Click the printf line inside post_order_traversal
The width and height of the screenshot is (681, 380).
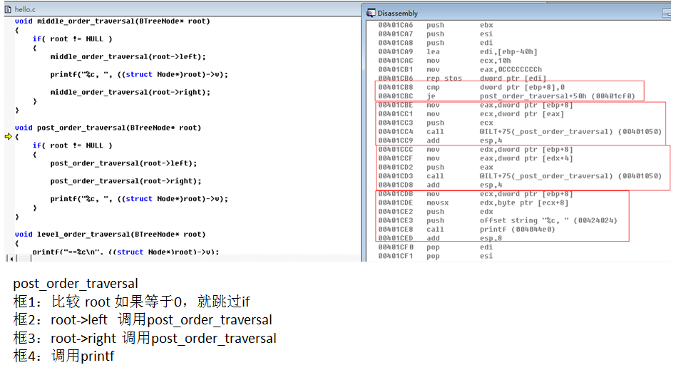point(139,199)
